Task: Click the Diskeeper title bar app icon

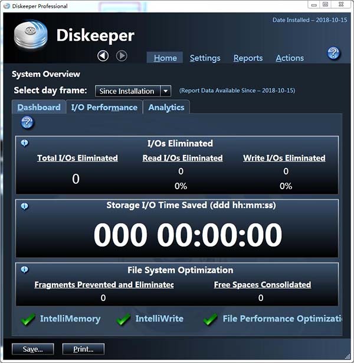Action: [6, 6]
